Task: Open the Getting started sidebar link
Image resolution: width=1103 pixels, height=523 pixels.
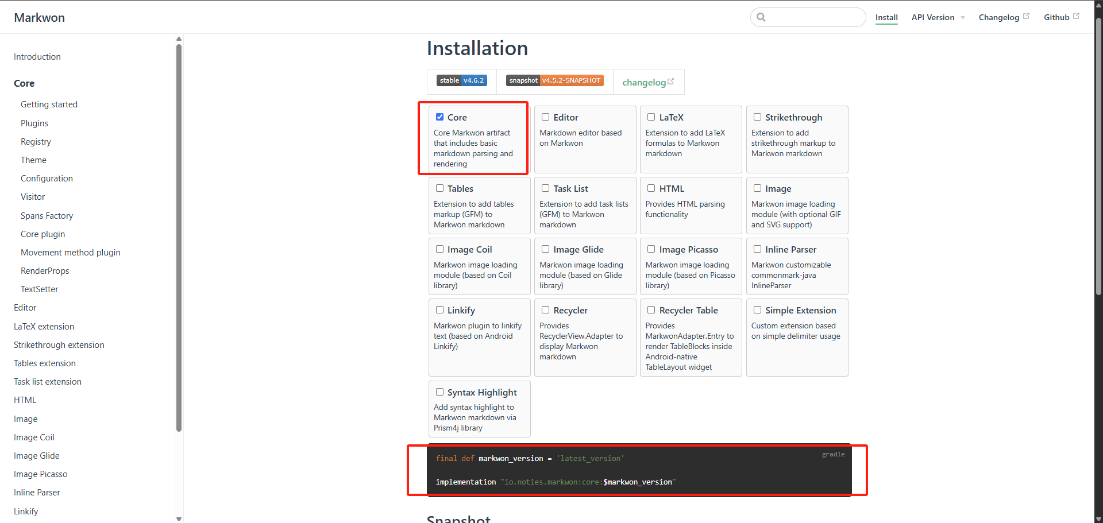Action: coord(49,104)
